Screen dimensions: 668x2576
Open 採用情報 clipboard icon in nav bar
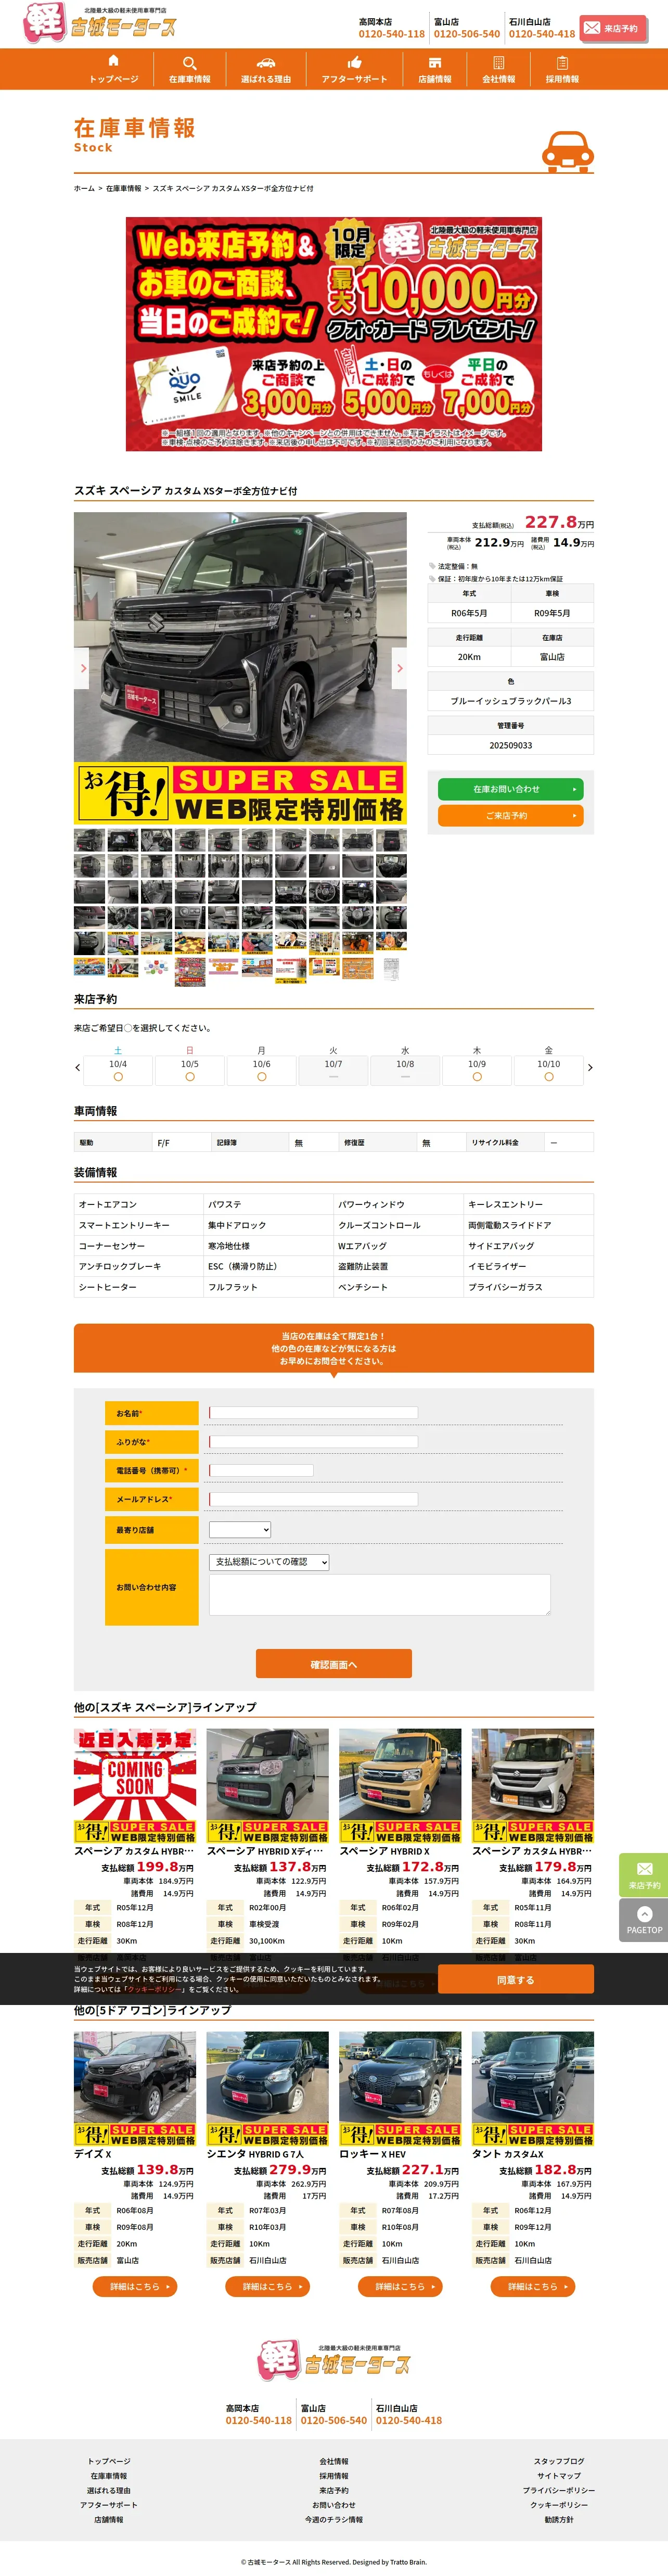click(x=562, y=62)
